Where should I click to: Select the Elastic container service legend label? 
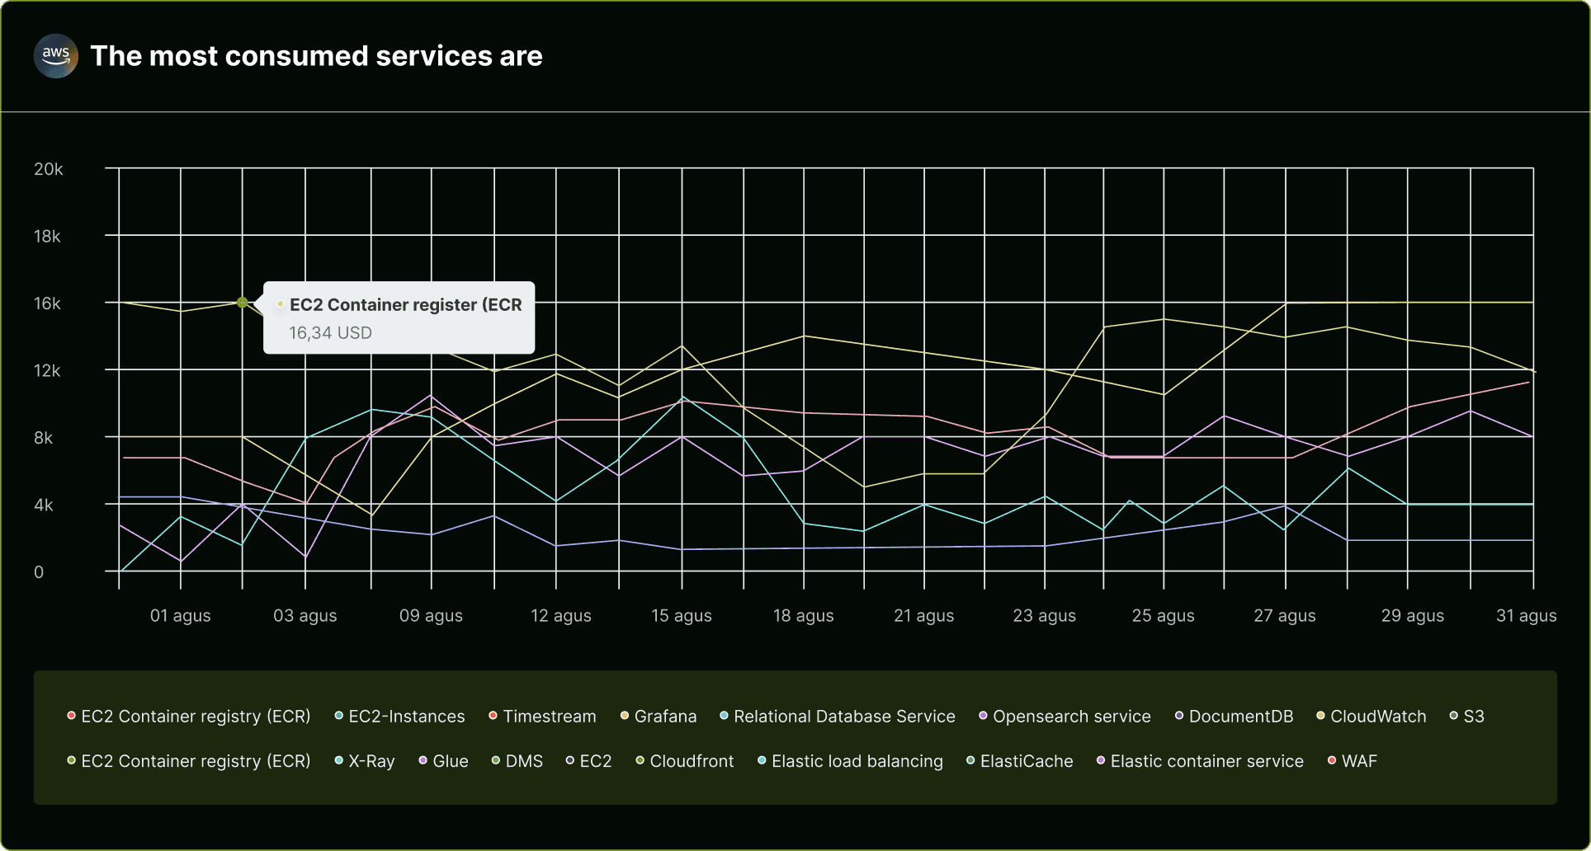pyautogui.click(x=1206, y=761)
